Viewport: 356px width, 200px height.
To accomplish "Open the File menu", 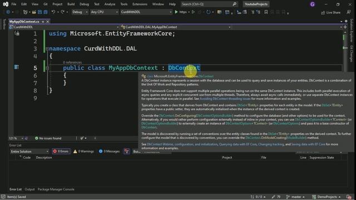I will [14, 4].
